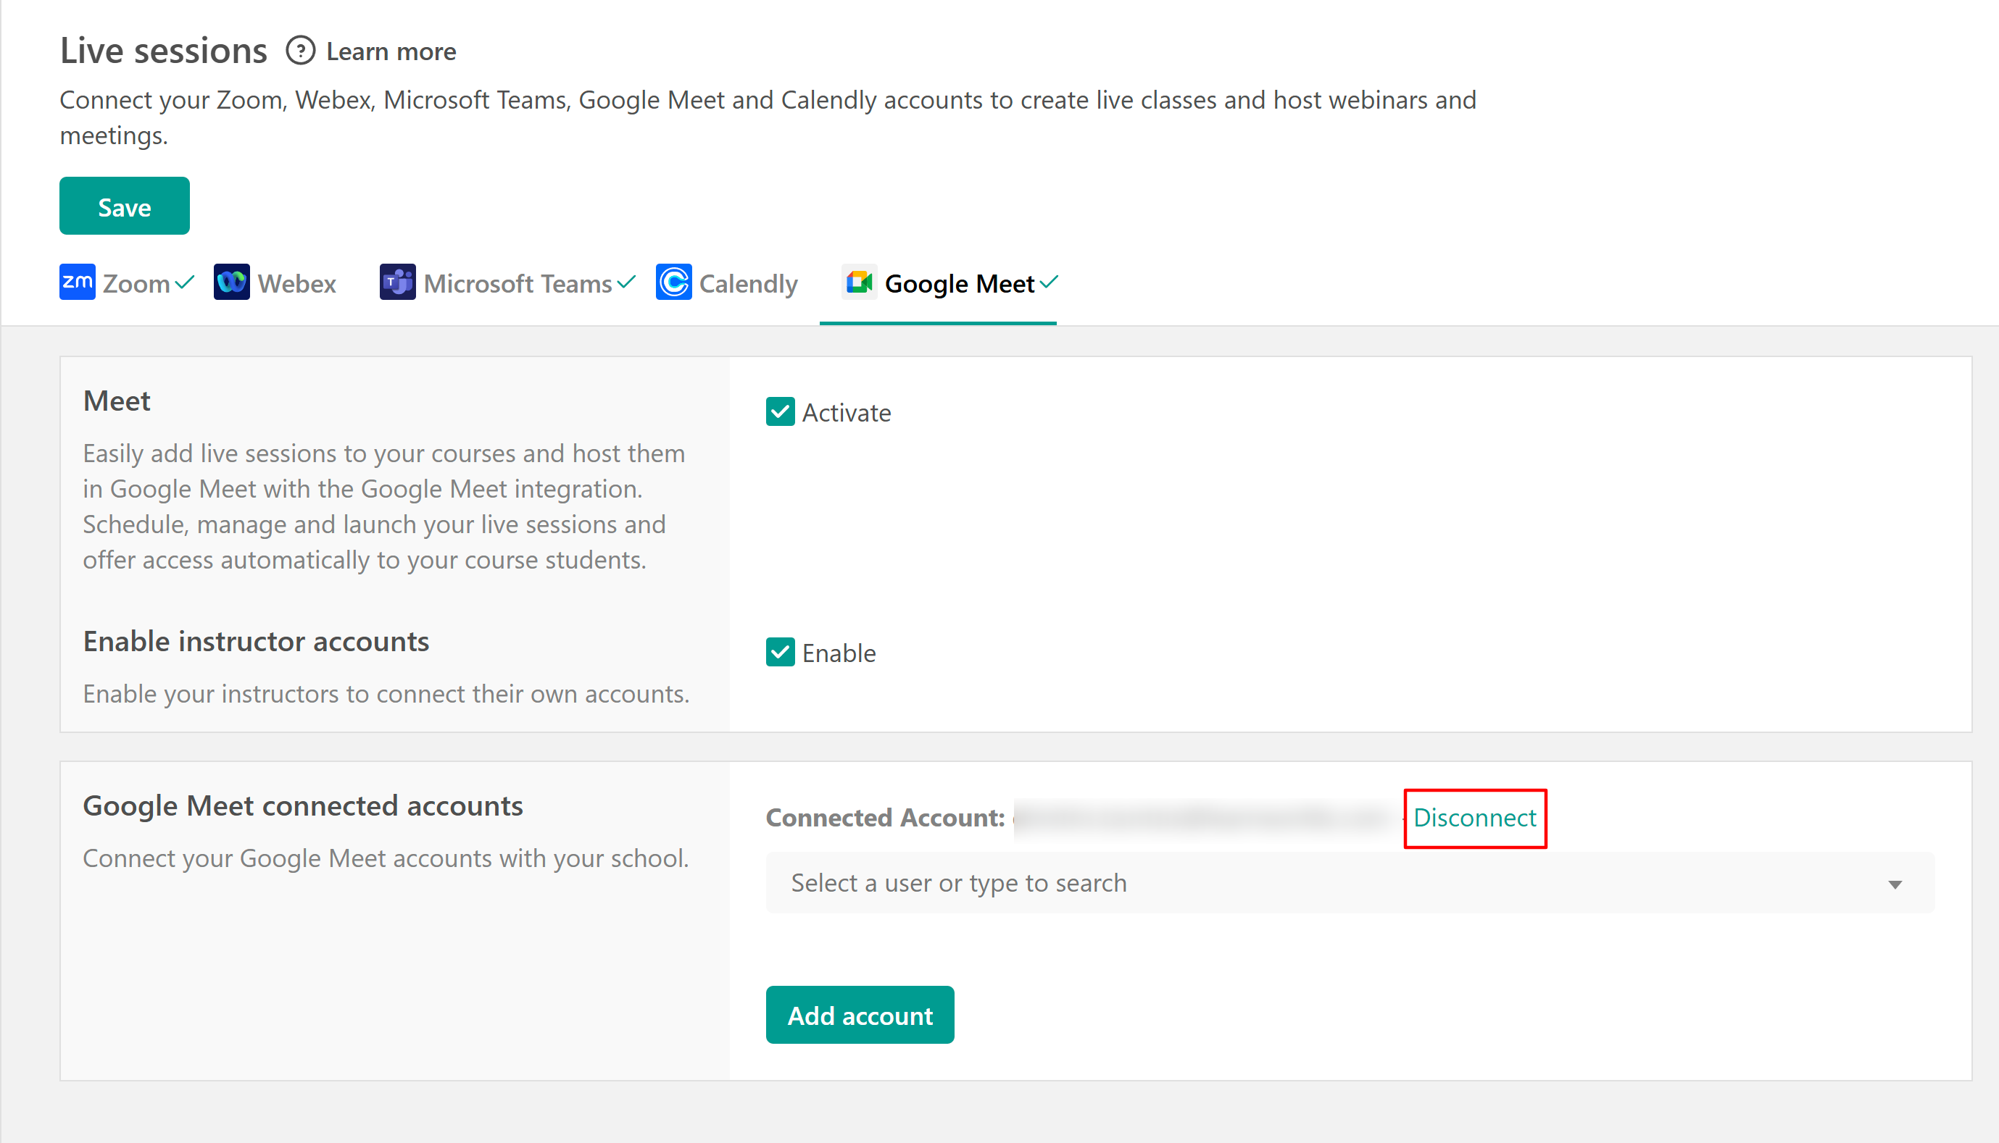Uncheck the Activate checkbox
The image size is (1999, 1143).
tap(780, 411)
